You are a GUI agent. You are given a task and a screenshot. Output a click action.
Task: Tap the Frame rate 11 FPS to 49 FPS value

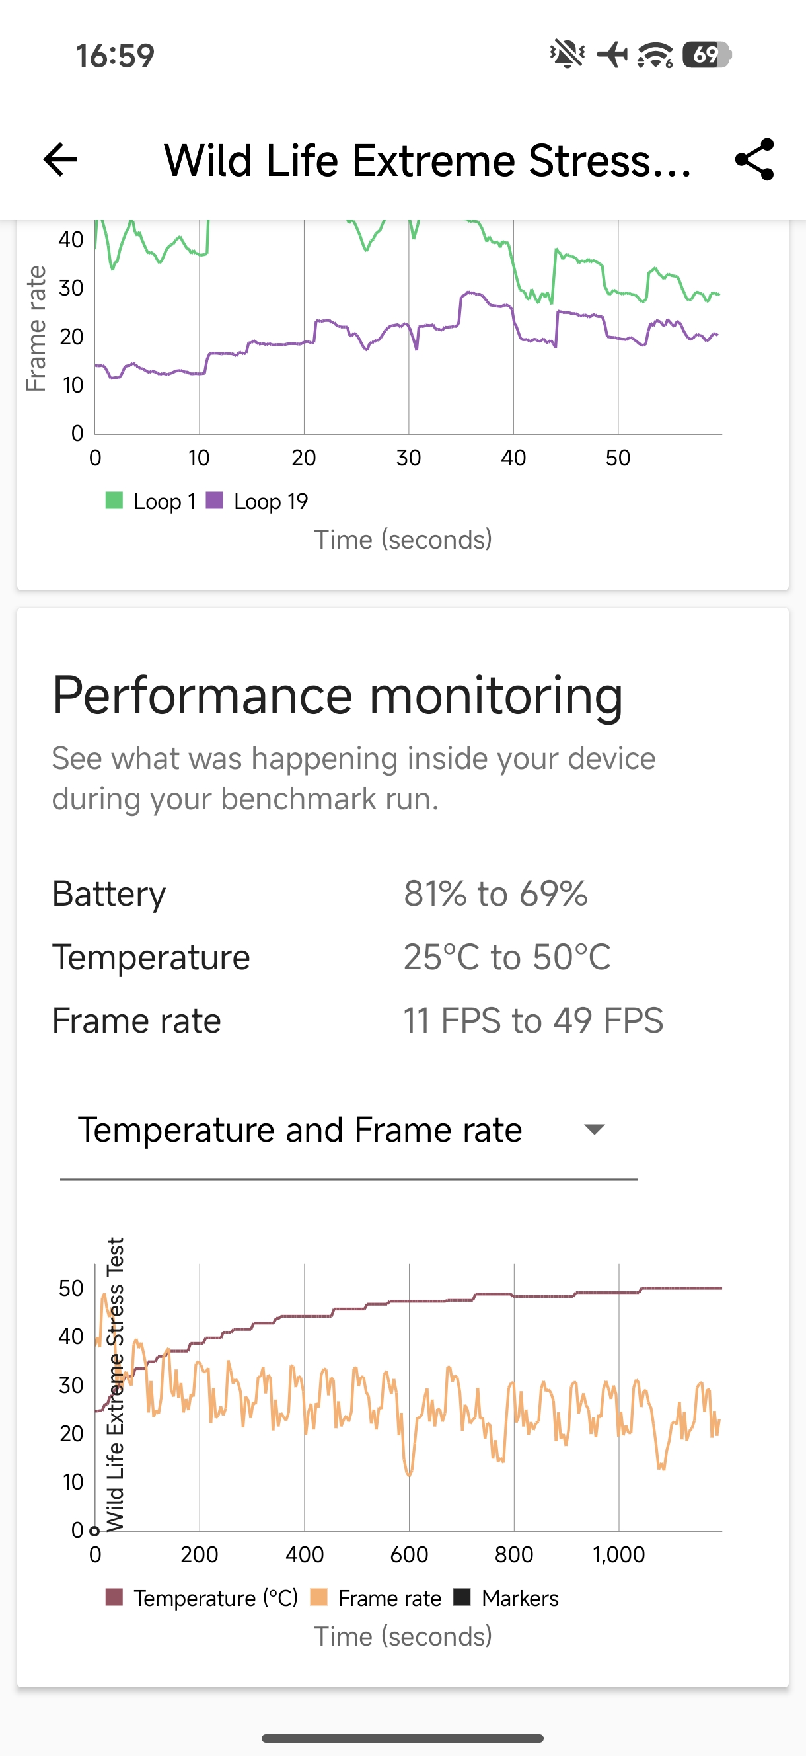(532, 1020)
